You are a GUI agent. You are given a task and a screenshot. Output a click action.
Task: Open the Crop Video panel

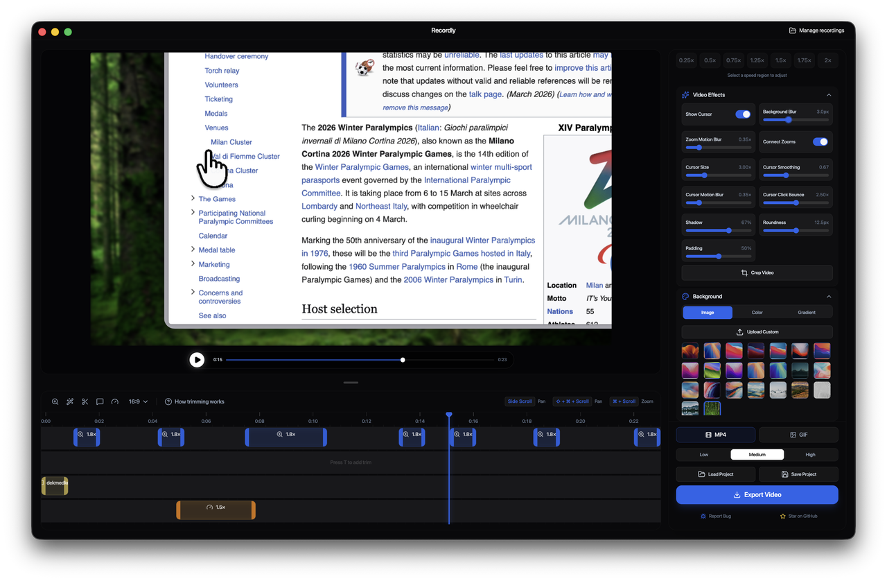tap(757, 272)
